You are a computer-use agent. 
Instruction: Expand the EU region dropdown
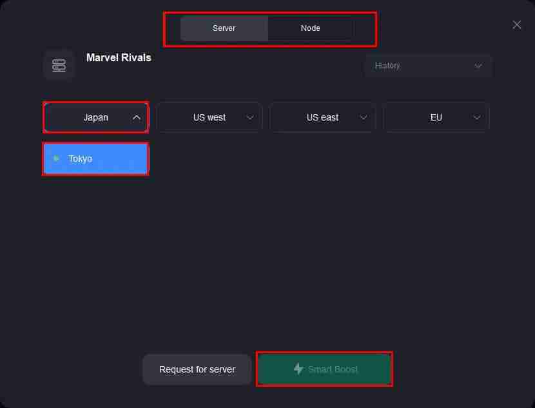tap(436, 117)
